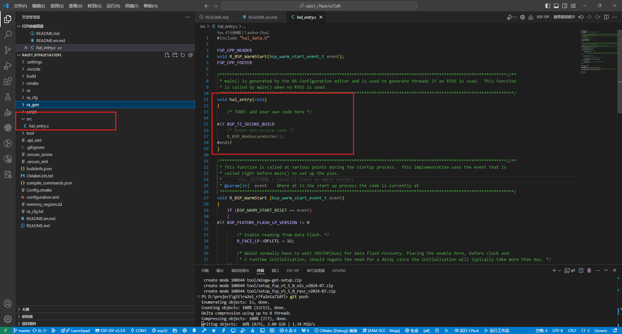Toggle primary sidebar visibility
The image size is (622, 334).
[x=548, y=6]
